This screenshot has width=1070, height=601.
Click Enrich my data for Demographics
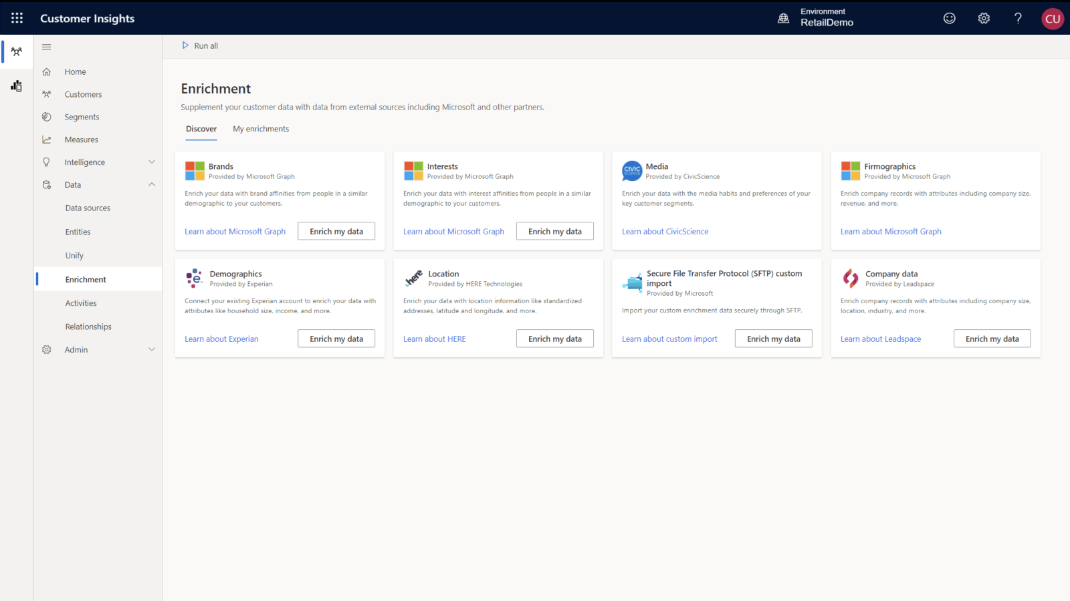[336, 339]
